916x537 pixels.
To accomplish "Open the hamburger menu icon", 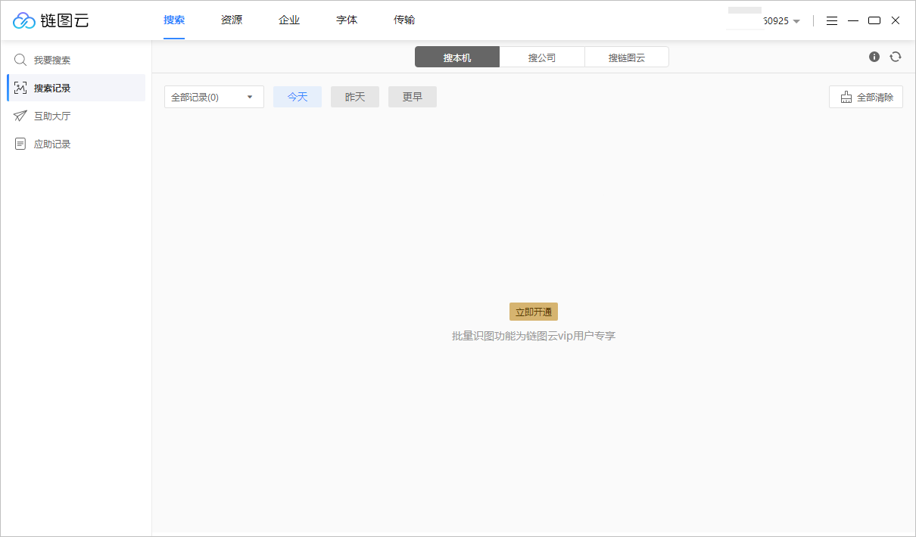I will 832,20.
